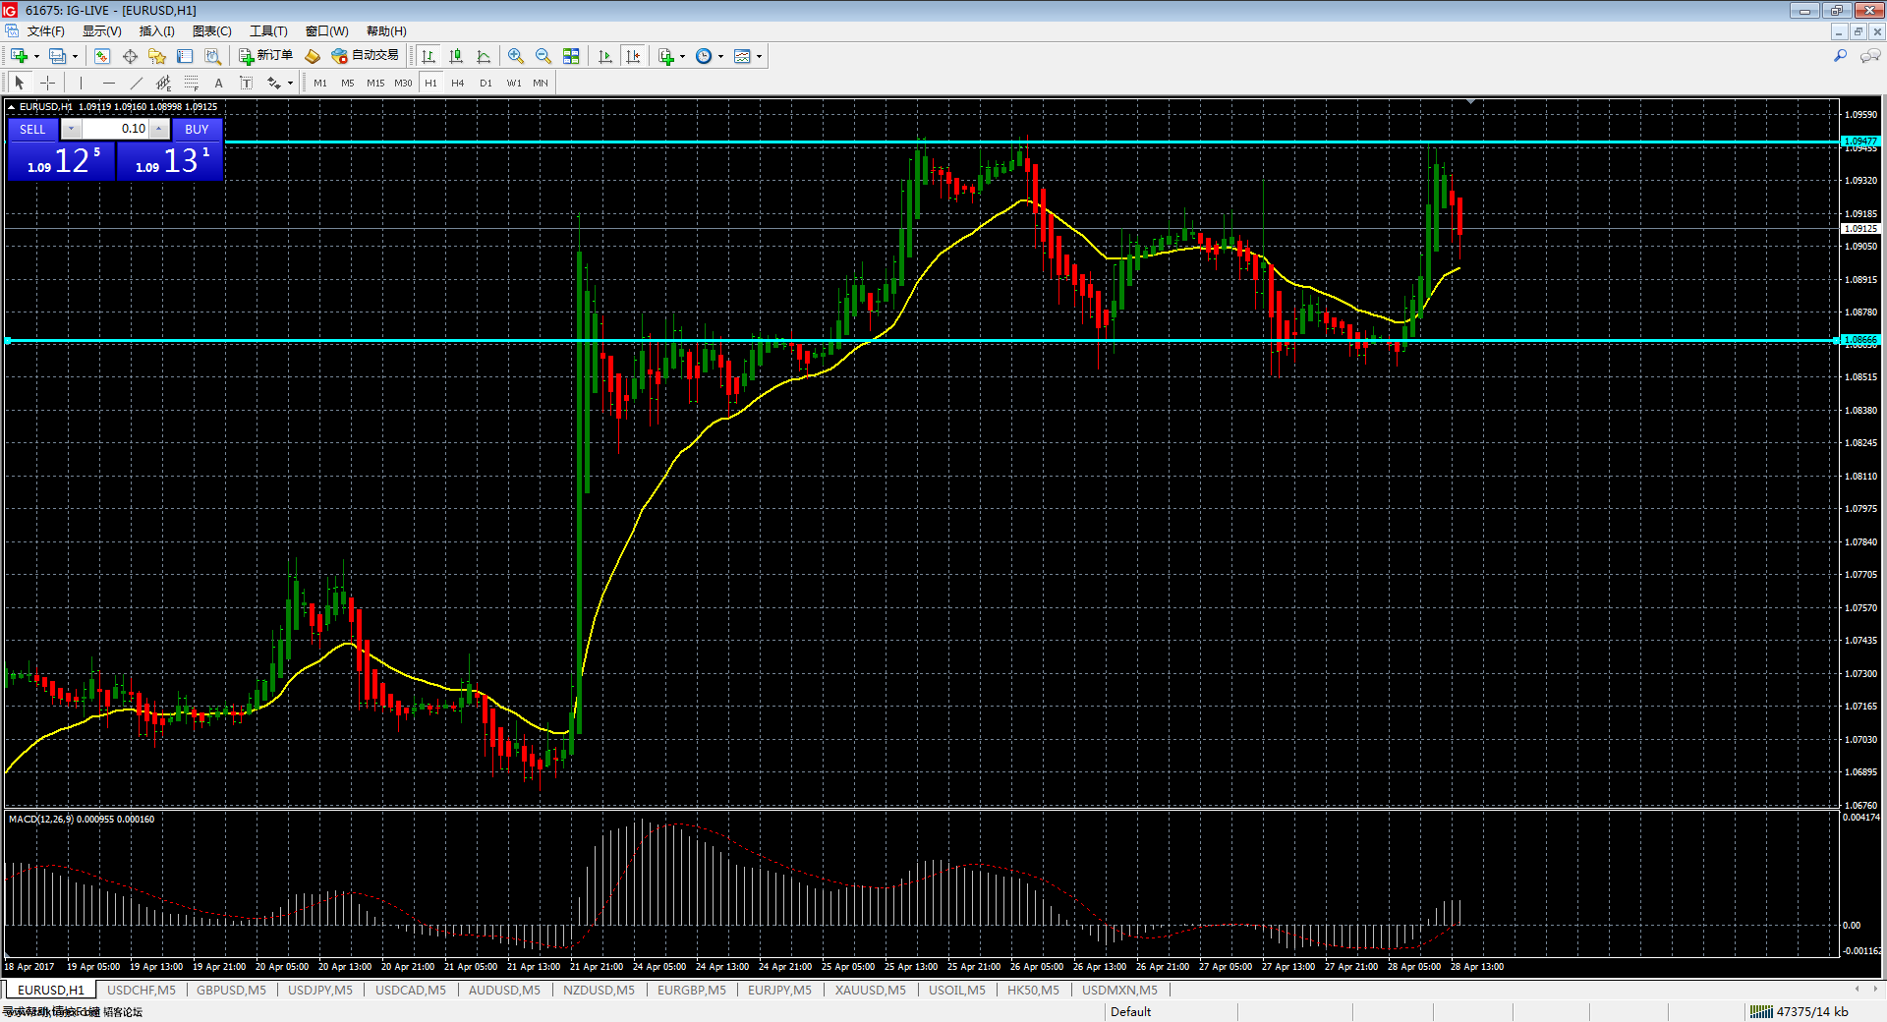Select the H4 timeframe button

coord(458,83)
